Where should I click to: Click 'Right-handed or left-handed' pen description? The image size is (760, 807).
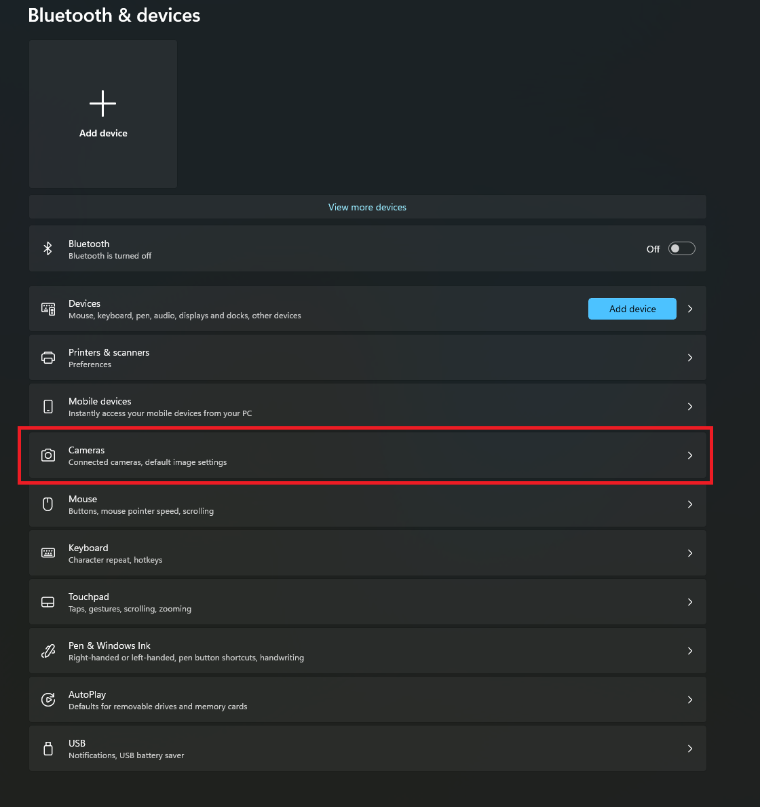click(187, 658)
